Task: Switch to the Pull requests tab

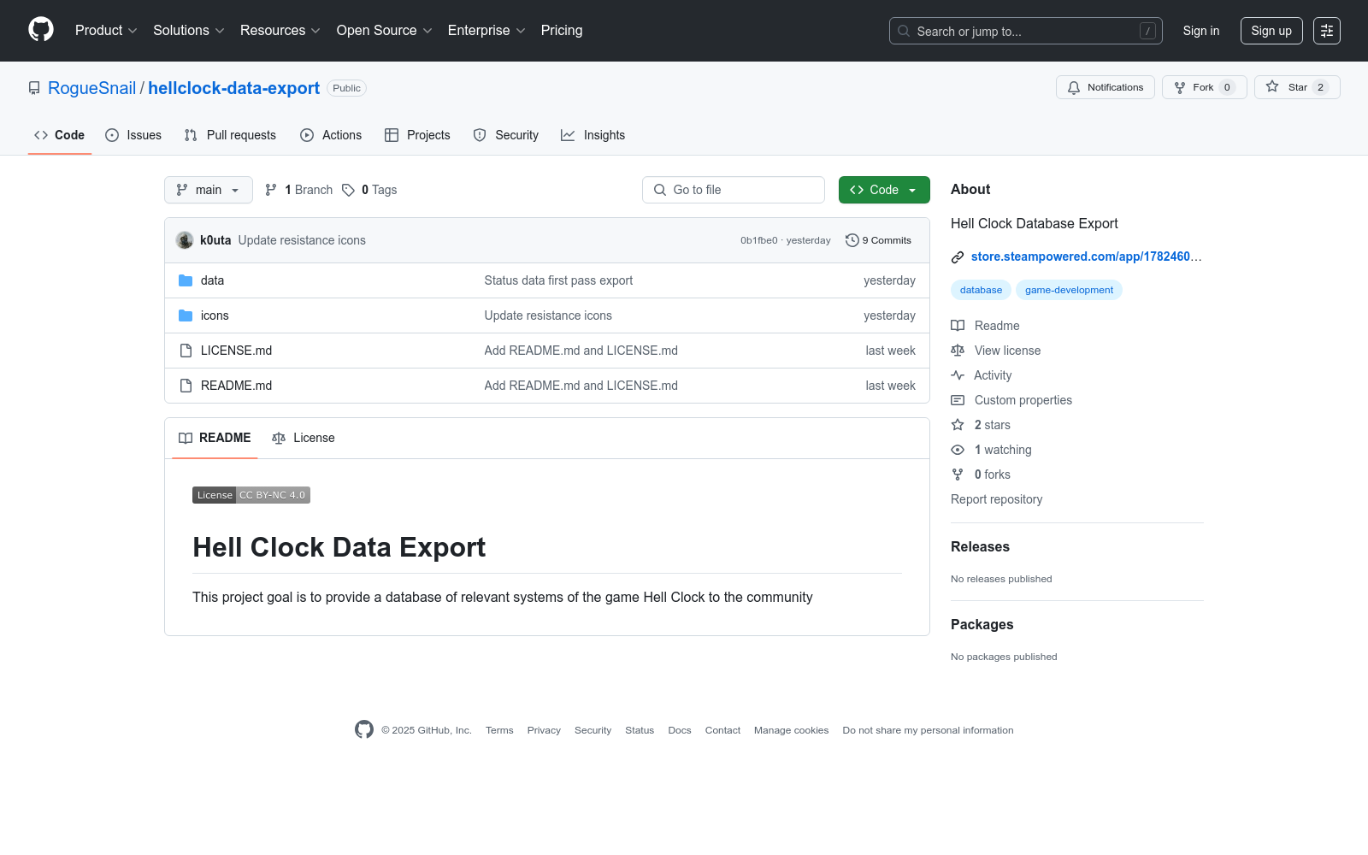Action: 230,135
